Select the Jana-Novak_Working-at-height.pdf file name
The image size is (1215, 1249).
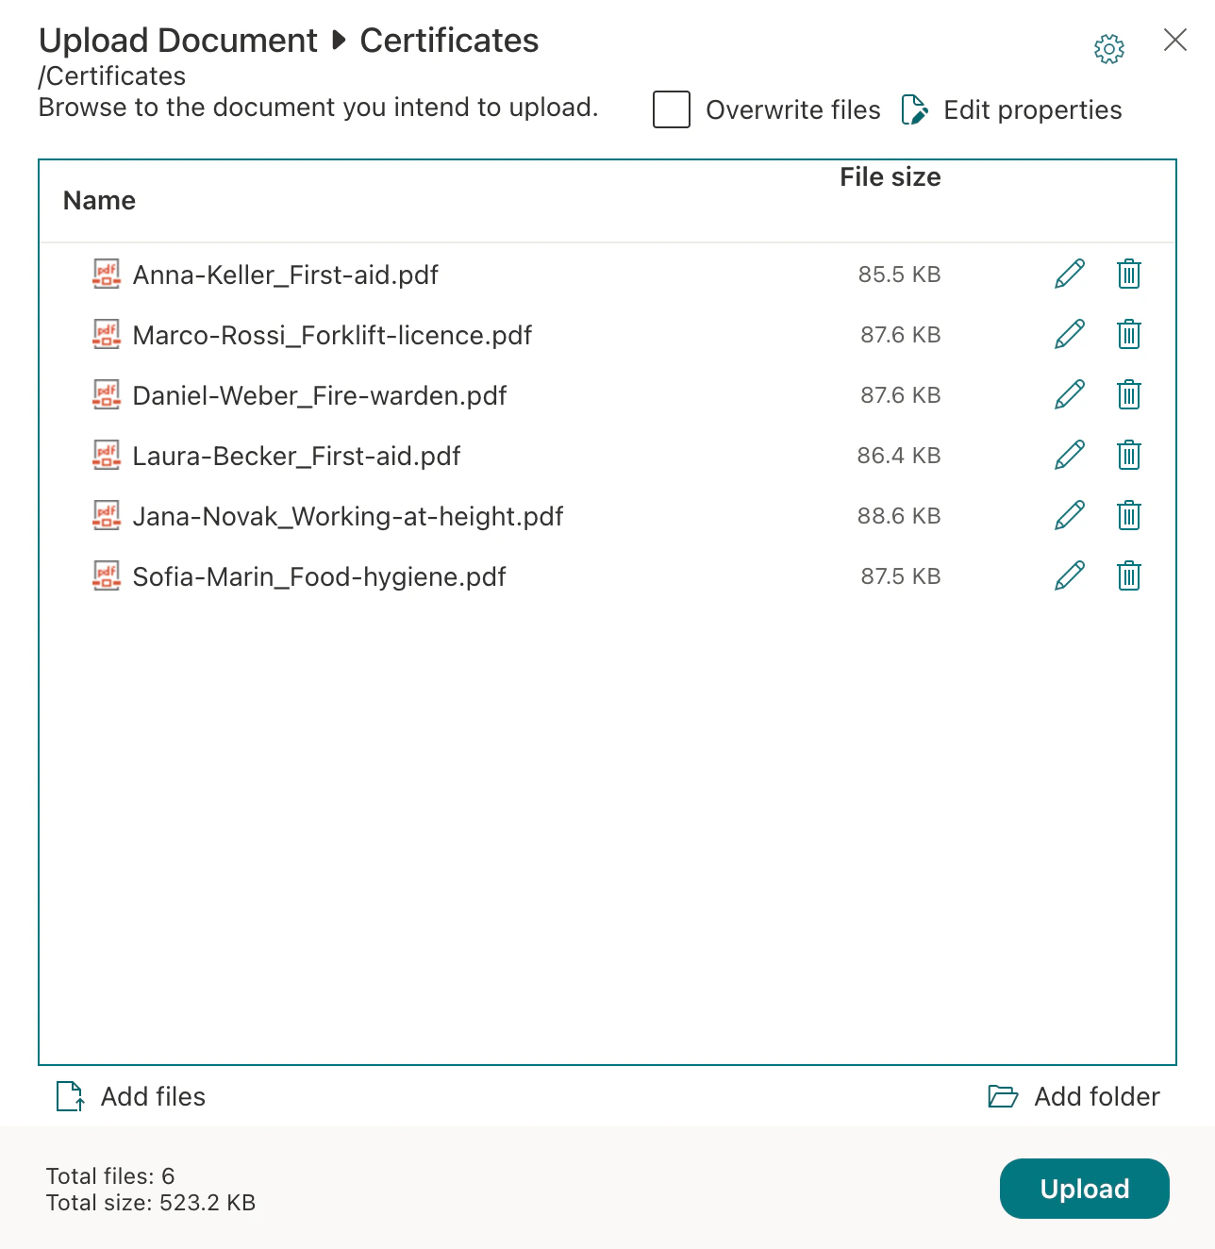pos(348,516)
